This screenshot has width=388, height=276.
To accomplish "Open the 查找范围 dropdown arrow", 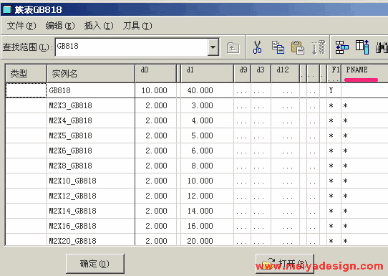I will (213, 47).
